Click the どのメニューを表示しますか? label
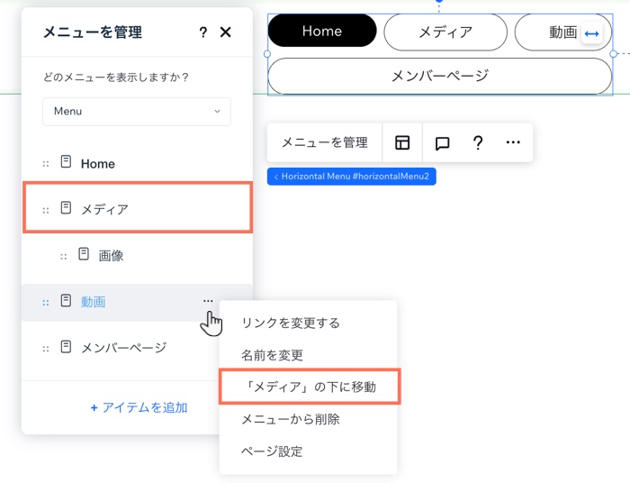630x483 pixels. [116, 77]
